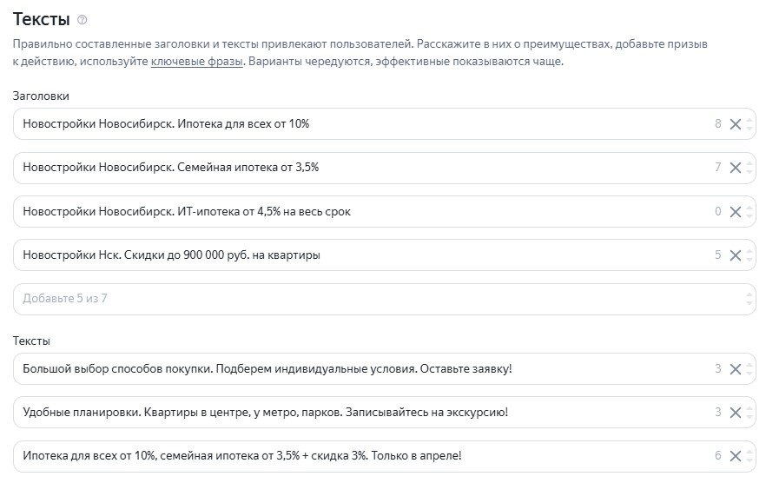Remove the ИТ-ипотека от 4,5% headline
This screenshot has width=766, height=483.
pyautogui.click(x=736, y=212)
